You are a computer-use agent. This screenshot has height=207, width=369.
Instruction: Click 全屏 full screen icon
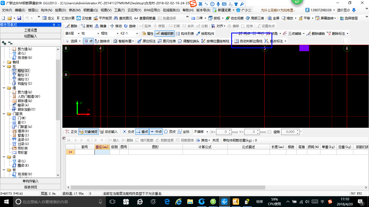[273, 18]
